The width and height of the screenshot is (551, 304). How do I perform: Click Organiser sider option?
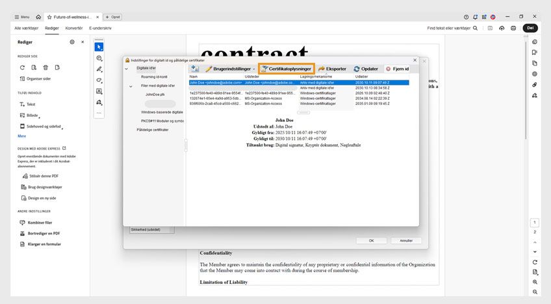tap(35, 79)
